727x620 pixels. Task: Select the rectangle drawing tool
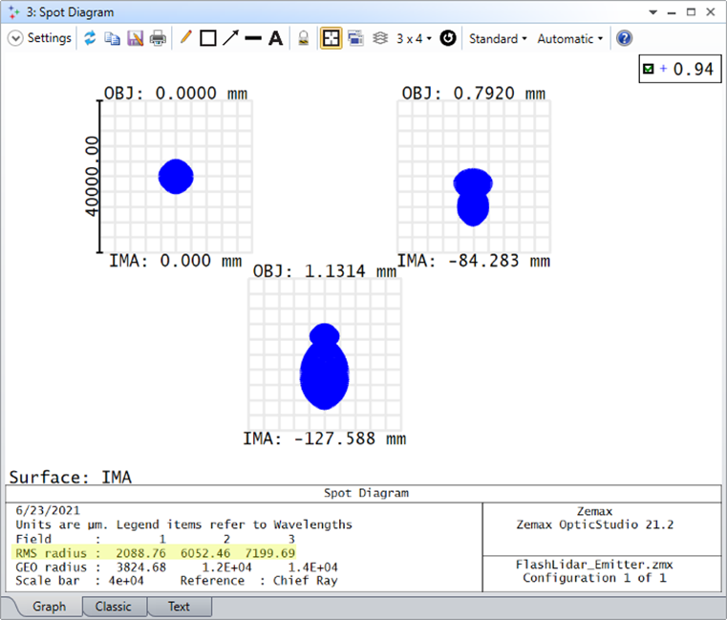(x=207, y=39)
